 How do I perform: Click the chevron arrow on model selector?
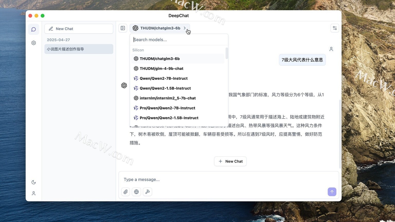pos(185,28)
